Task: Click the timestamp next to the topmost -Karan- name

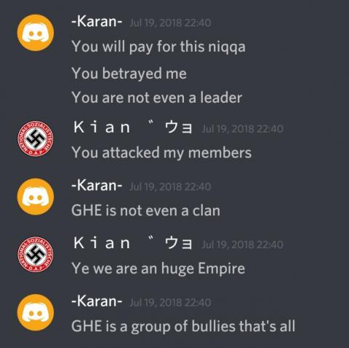Action: point(170,23)
